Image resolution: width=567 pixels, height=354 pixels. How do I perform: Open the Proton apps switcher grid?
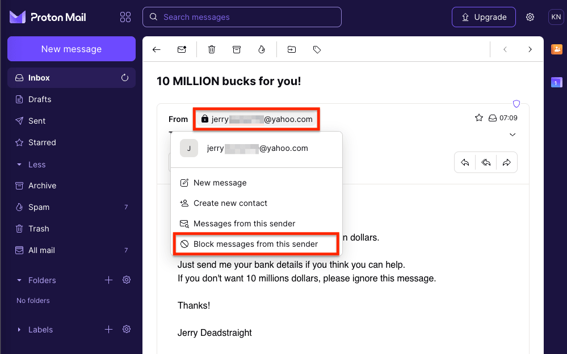(x=125, y=17)
